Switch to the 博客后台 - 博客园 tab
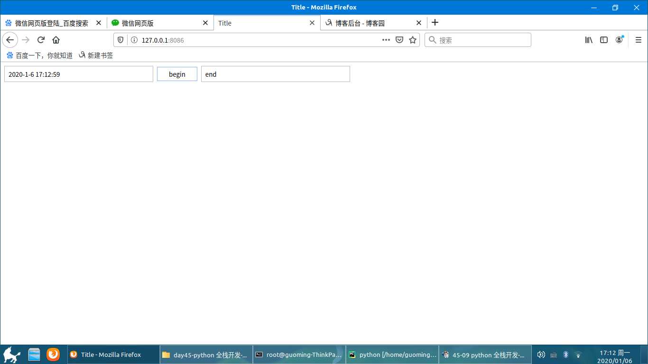 tap(374, 23)
